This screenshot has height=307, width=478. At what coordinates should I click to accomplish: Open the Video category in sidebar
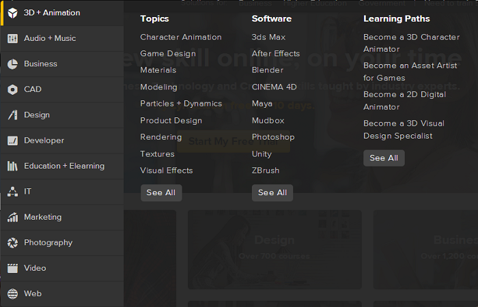(35, 268)
